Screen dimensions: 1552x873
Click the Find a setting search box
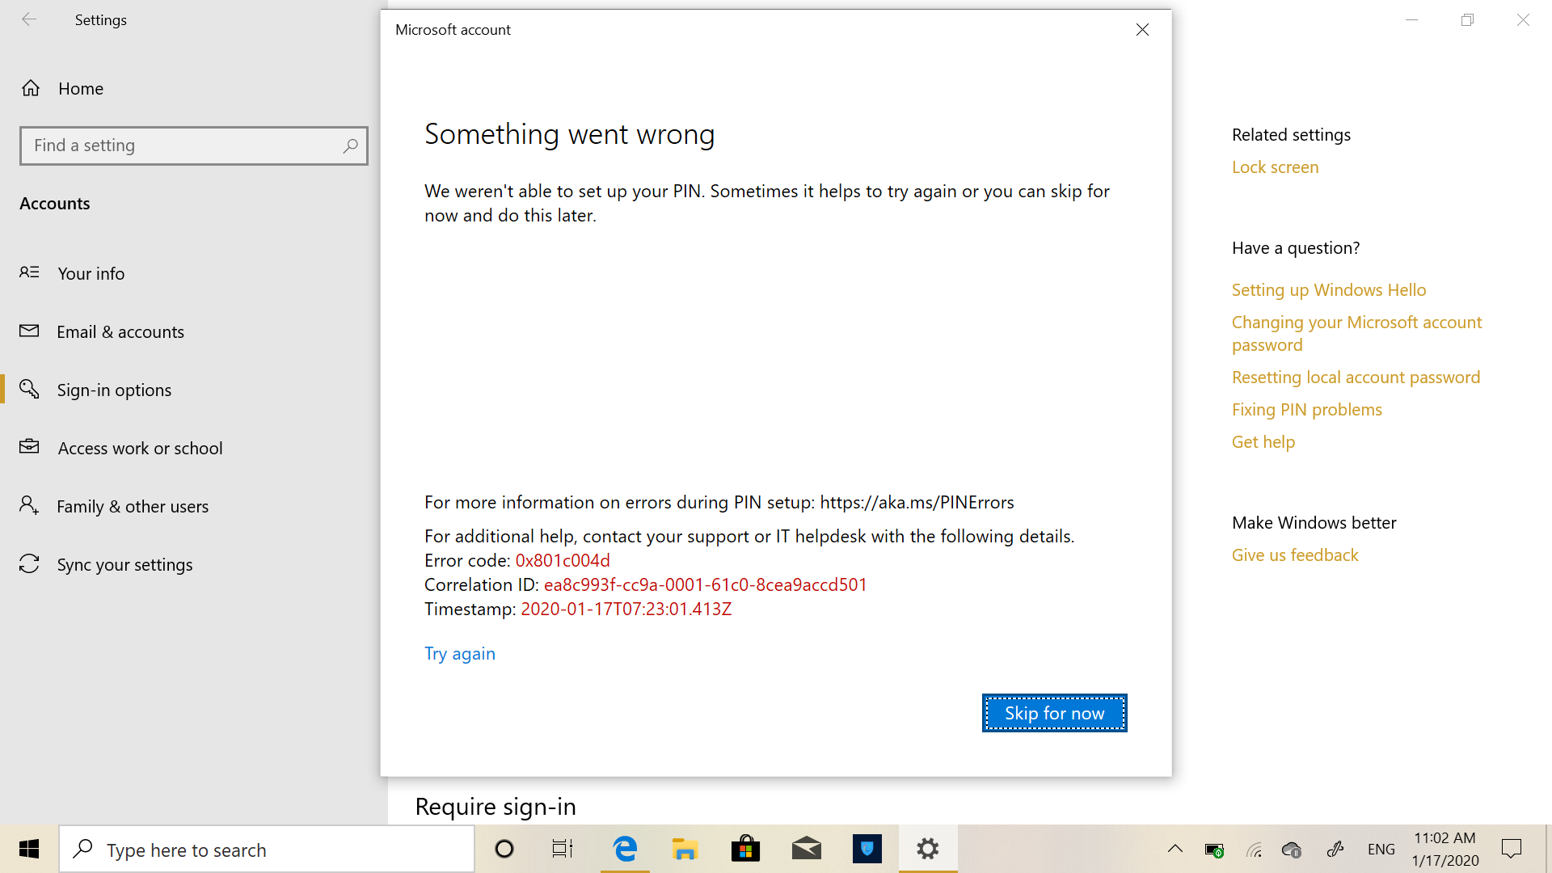tap(194, 145)
